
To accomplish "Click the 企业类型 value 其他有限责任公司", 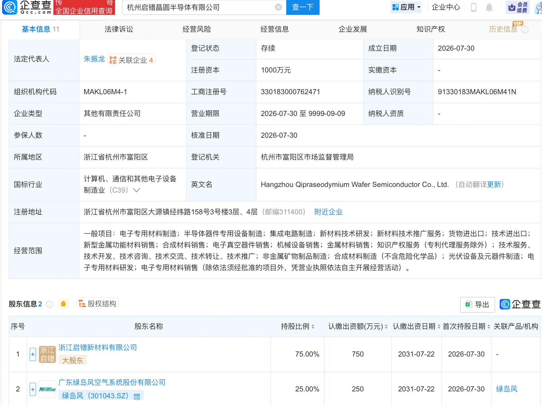I will pos(112,114).
